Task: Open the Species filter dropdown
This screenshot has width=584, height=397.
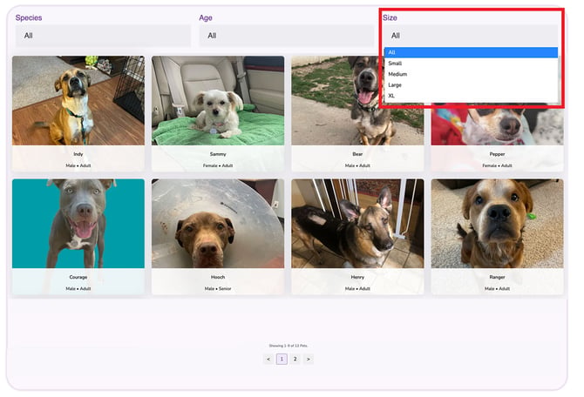Action: pos(103,36)
